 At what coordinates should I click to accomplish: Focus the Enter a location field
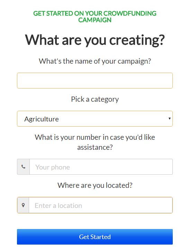(x=101, y=205)
